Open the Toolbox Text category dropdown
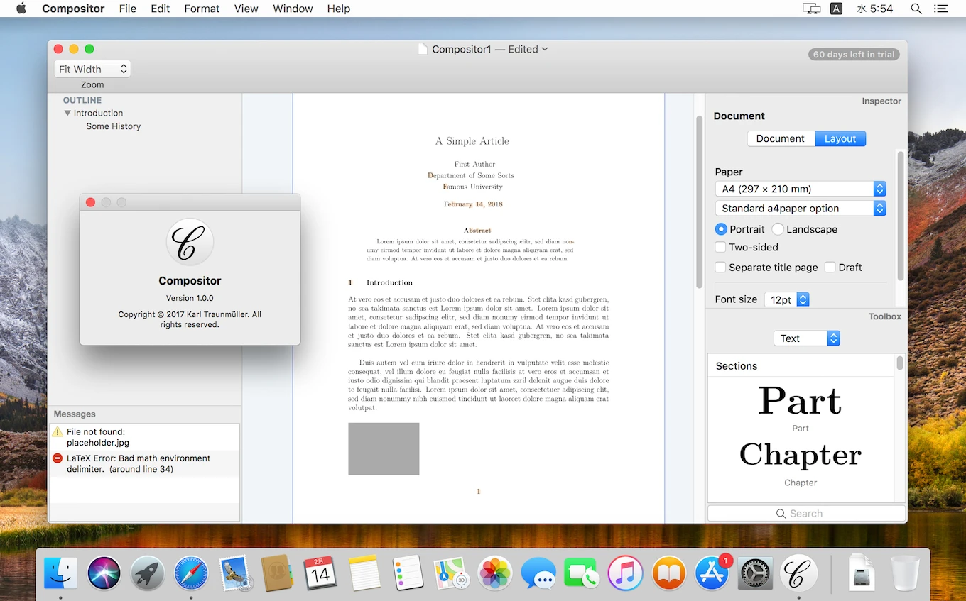 (x=807, y=338)
